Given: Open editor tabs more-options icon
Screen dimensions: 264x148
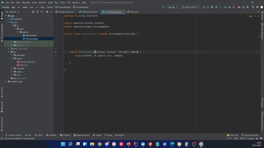Looking at the screenshot, I should pyautogui.click(x=259, y=12).
